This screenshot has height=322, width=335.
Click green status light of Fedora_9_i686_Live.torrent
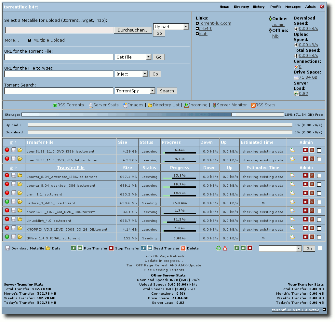click(x=7, y=201)
